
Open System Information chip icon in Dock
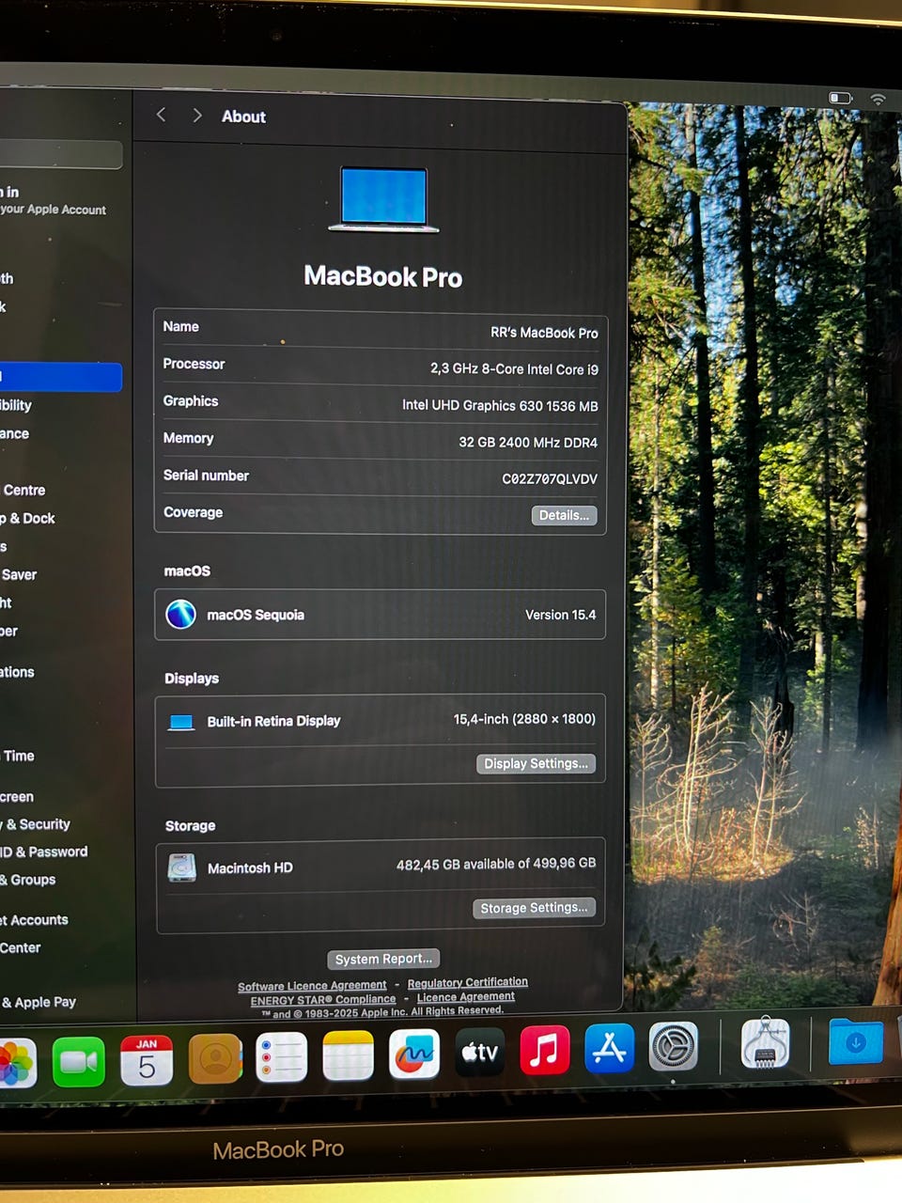coord(765,1043)
